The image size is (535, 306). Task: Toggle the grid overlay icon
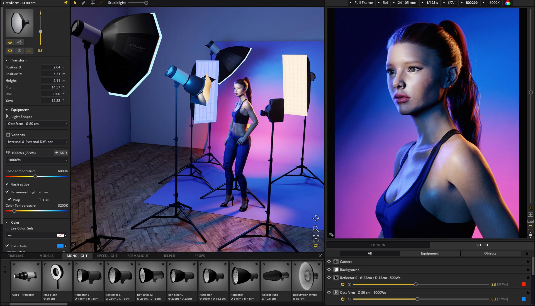(93, 3)
